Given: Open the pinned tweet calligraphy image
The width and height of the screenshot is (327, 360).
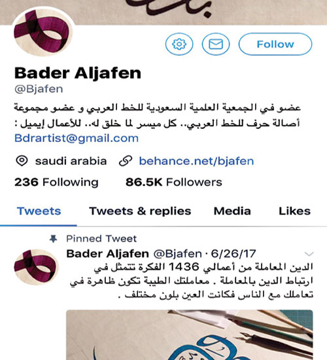Looking at the screenshot, I should [190, 334].
